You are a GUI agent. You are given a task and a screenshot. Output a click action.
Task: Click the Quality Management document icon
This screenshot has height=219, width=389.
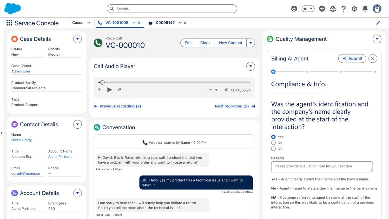point(270,39)
